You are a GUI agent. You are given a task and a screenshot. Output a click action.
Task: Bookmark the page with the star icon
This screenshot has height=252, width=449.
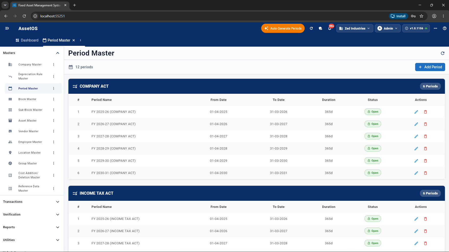pos(421,16)
